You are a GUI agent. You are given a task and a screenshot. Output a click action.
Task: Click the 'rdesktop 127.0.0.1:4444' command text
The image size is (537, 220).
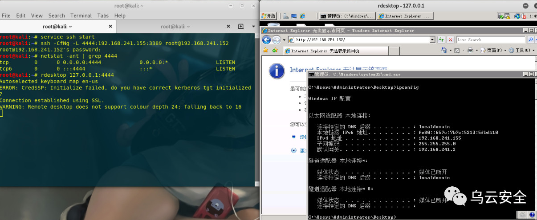77,75
